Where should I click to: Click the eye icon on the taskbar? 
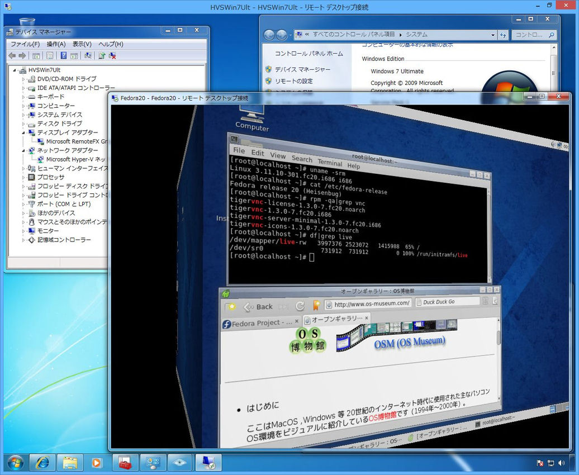pos(180,463)
